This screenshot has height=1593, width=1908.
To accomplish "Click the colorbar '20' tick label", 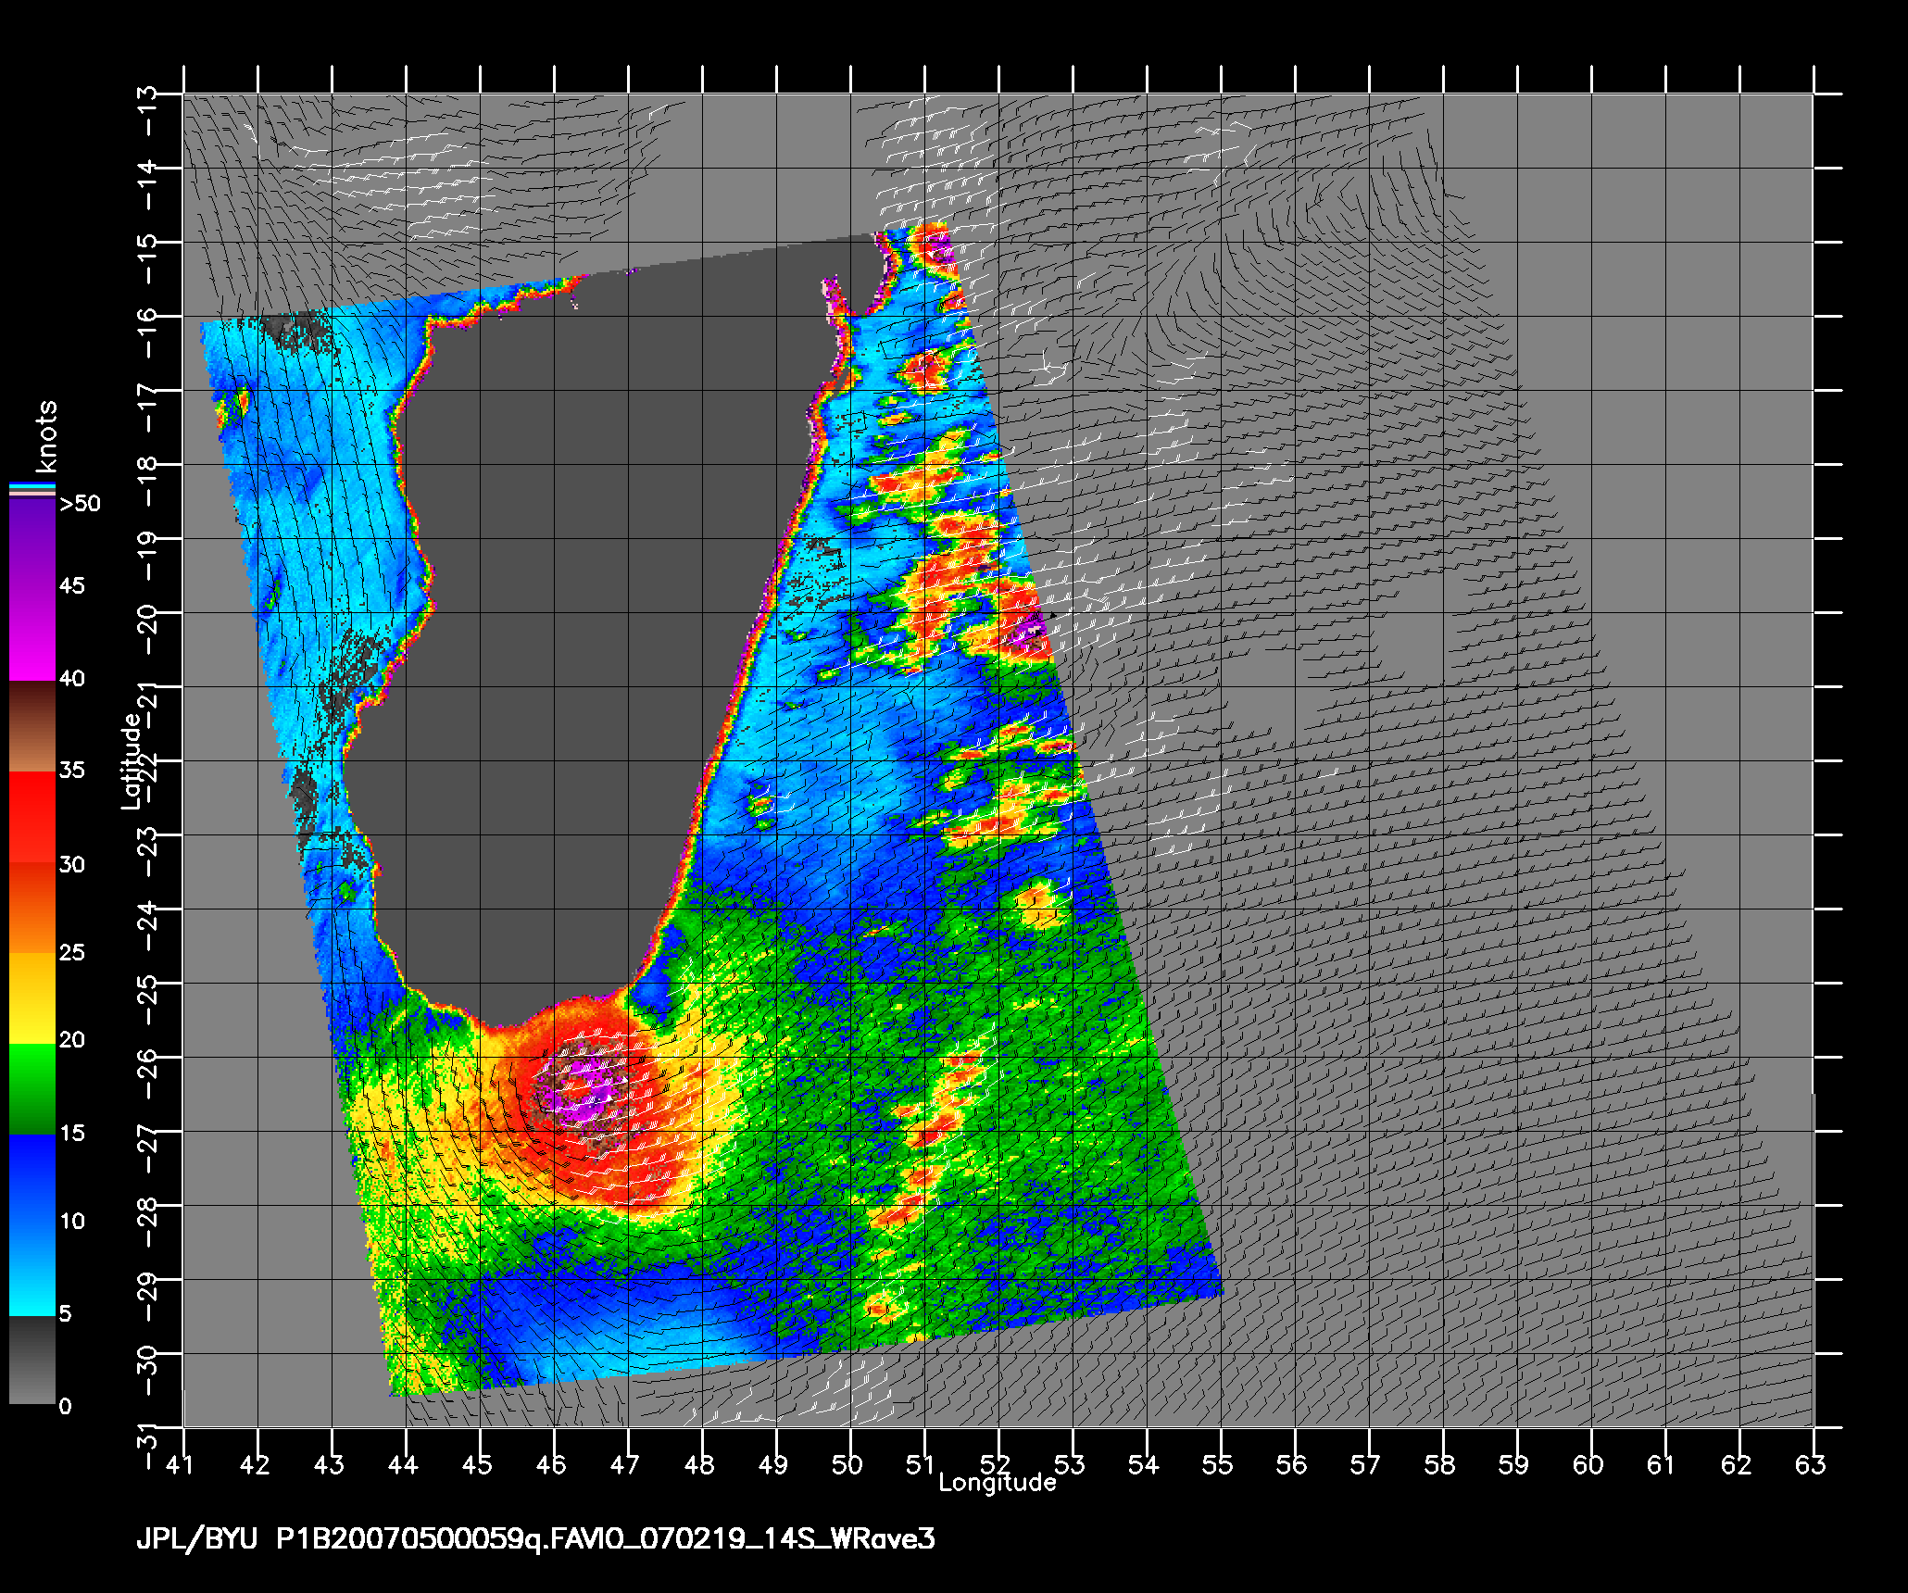I will [71, 1039].
